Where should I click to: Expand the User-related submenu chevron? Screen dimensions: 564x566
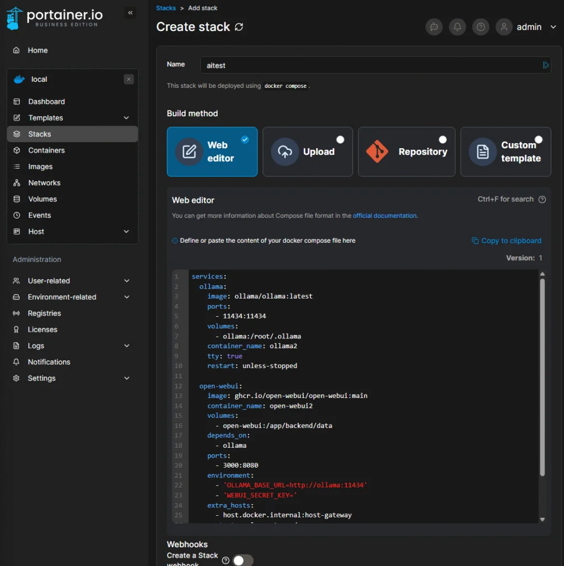[x=126, y=280]
